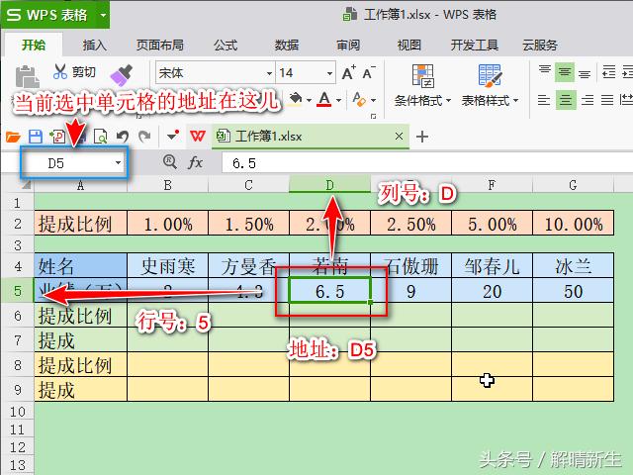This screenshot has height=475, width=633.
Task: Click the WPS home W icon
Action: pyautogui.click(x=198, y=137)
